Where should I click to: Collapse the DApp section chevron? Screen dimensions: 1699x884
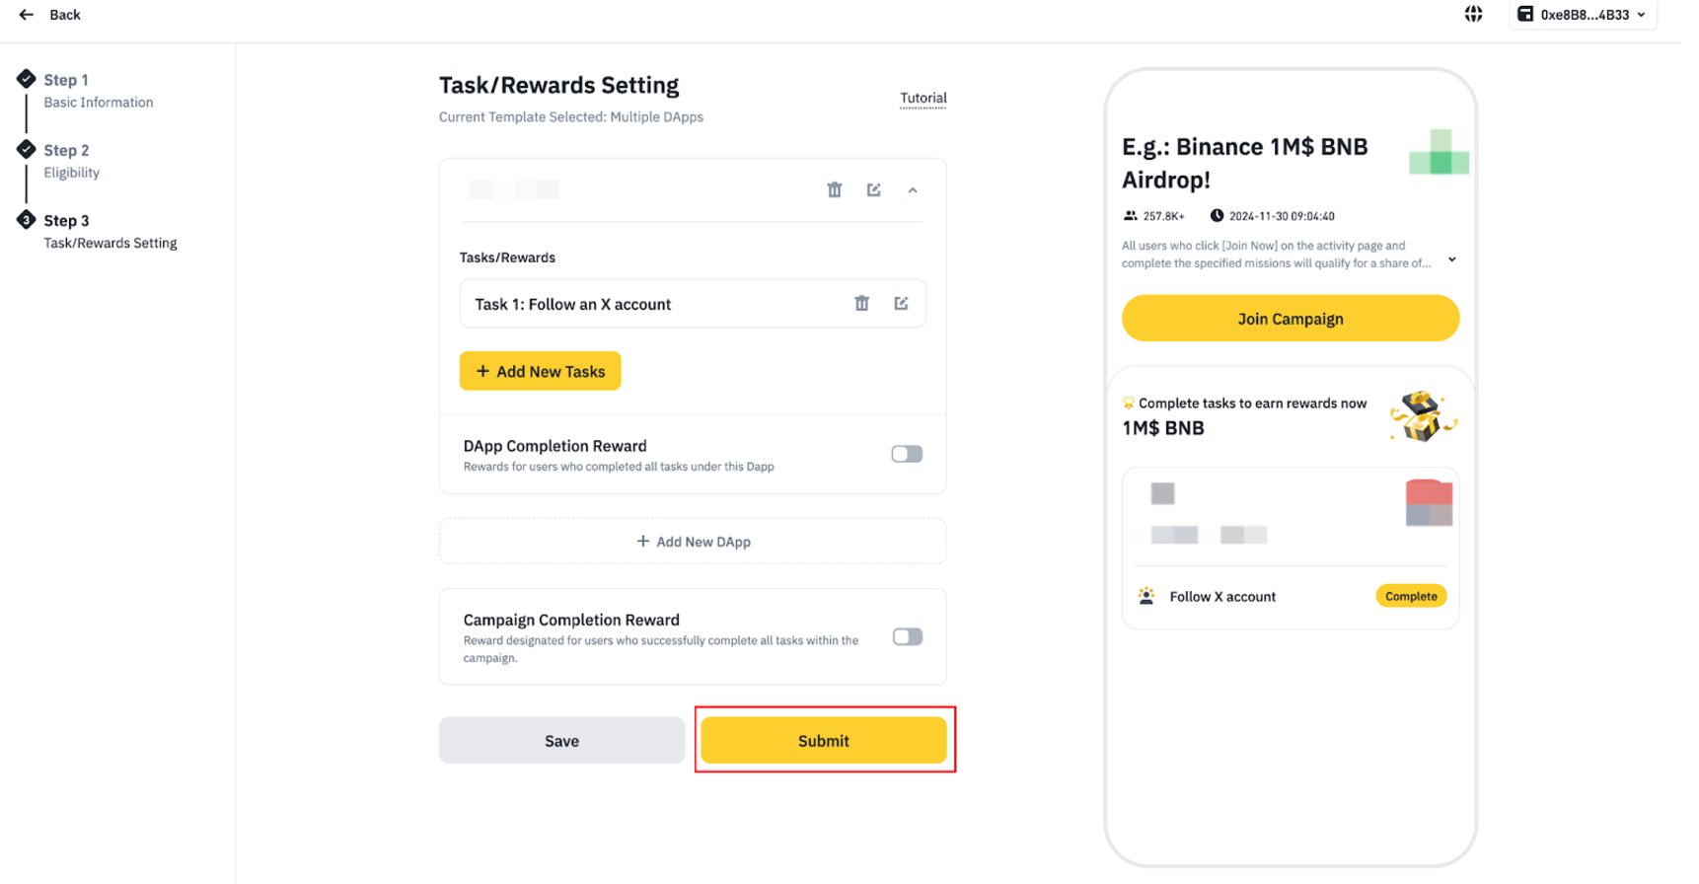click(x=913, y=190)
